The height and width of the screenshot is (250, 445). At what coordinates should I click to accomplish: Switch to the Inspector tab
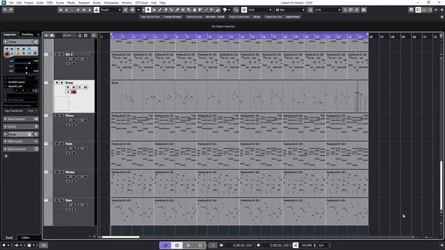(10, 34)
